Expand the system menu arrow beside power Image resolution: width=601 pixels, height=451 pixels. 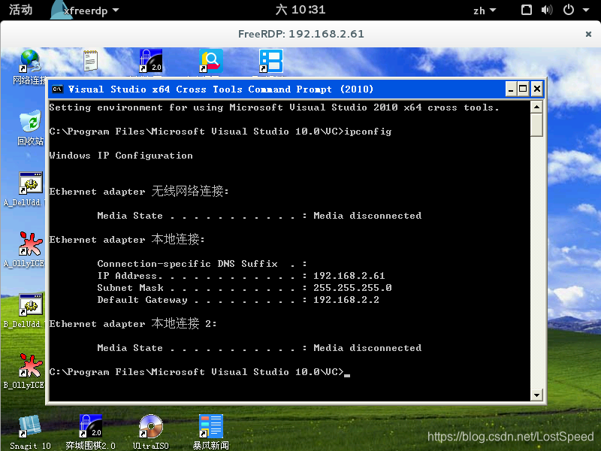click(x=586, y=10)
